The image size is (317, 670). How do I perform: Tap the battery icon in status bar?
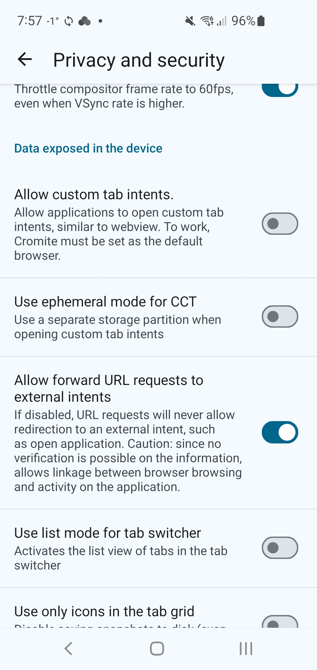(x=261, y=21)
